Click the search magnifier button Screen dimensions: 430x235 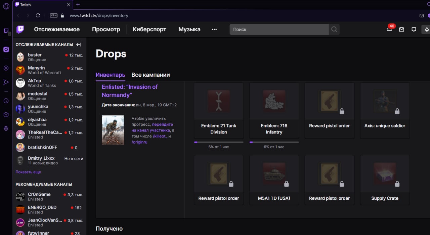click(334, 29)
